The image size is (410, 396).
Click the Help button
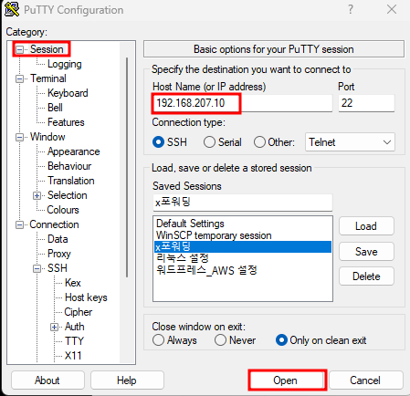[127, 380]
